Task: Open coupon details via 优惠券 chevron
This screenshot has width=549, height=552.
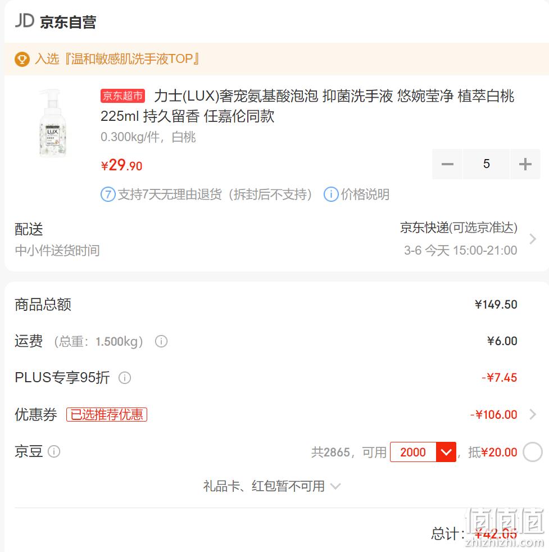Action: [x=533, y=414]
